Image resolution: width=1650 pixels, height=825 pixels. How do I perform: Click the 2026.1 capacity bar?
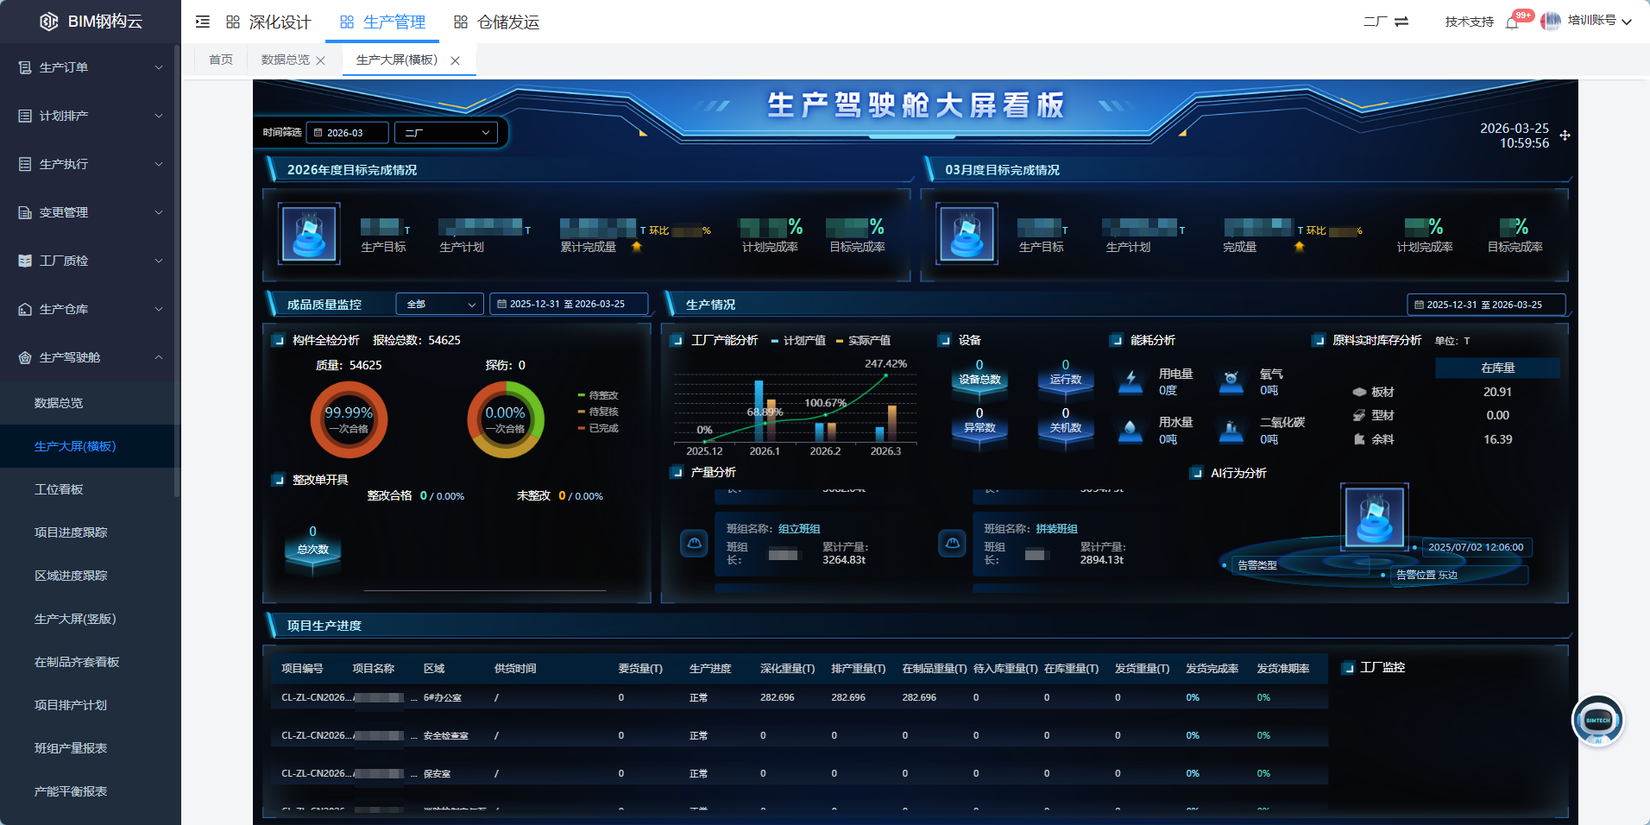[x=759, y=411]
